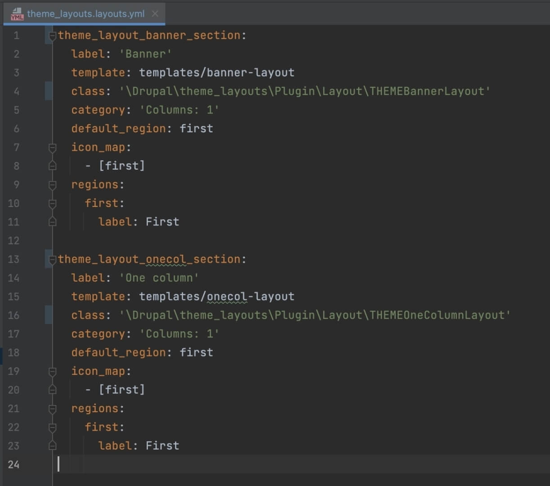Screen dimensions: 550x486
Task: Select the theme_layouts.layouts.yml editor tab
Action: coord(85,14)
